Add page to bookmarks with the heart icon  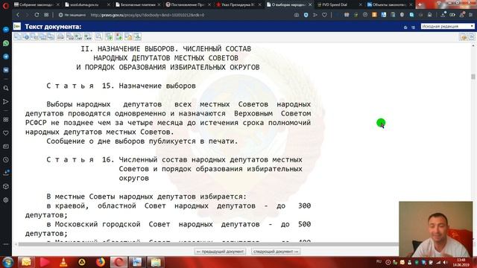tap(324, 15)
